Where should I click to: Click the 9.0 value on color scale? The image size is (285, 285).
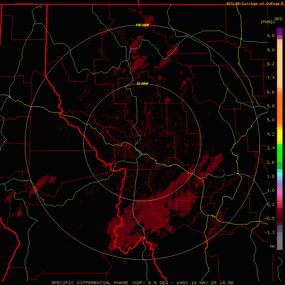(271, 50)
